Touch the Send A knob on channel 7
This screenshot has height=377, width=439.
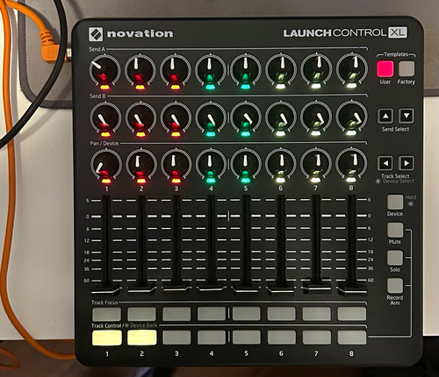pos(316,69)
